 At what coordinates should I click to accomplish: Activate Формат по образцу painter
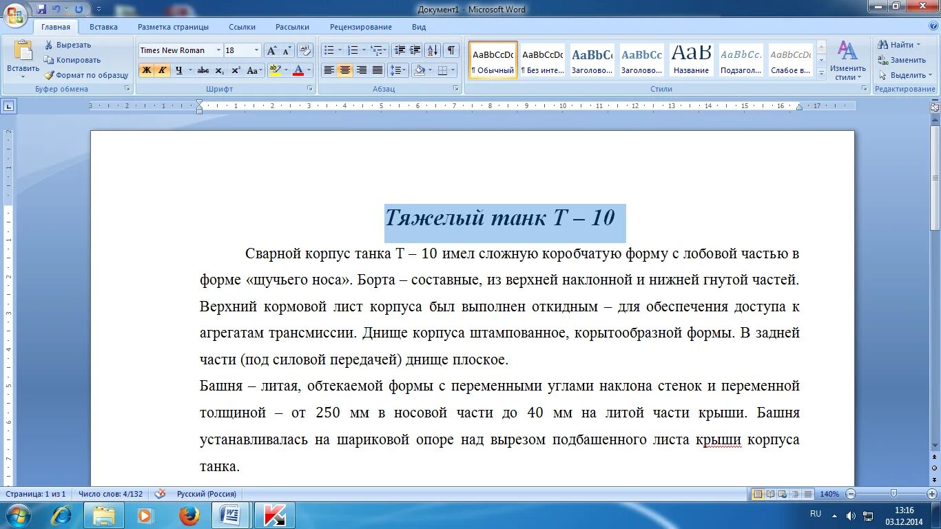(86, 75)
